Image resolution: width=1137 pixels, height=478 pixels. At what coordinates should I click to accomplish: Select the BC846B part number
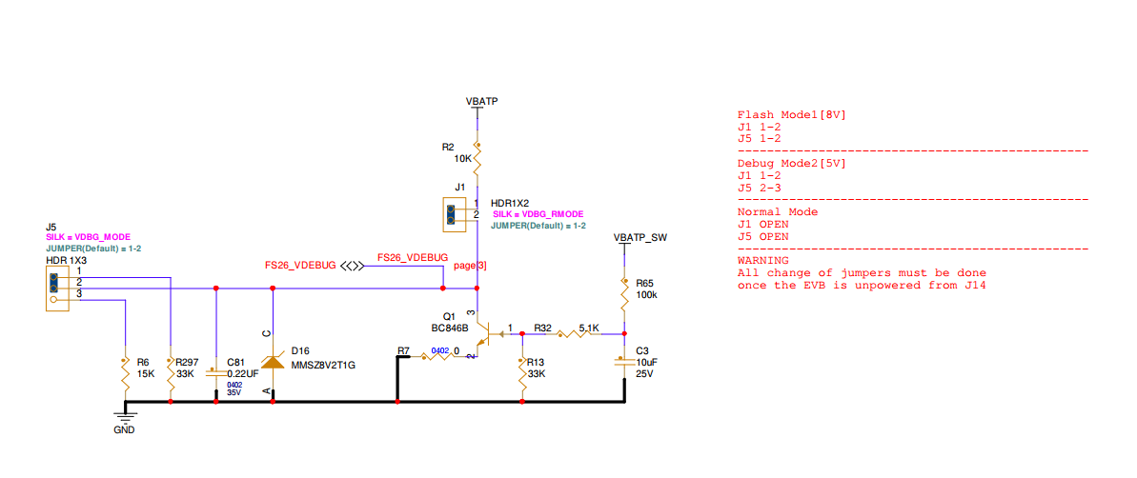[450, 329]
